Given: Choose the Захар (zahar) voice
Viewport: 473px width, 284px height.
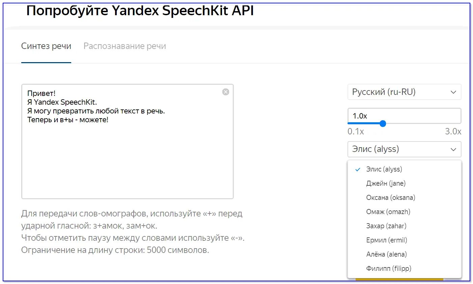Looking at the screenshot, I should click(x=404, y=226).
